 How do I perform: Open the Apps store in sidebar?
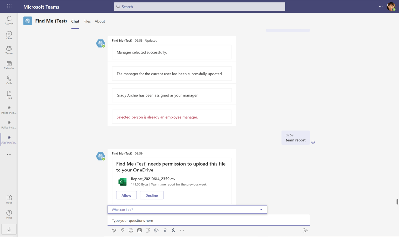[9, 199]
